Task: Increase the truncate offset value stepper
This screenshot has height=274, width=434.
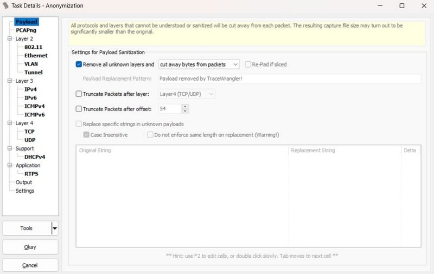Action: coord(186,107)
